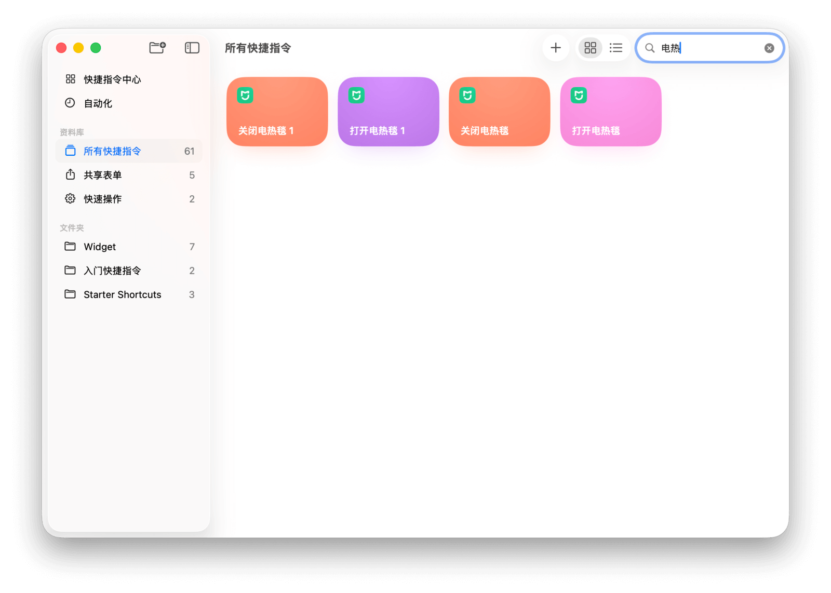The image size is (831, 593).
Task: Open the 自动化 section
Action: click(98, 103)
